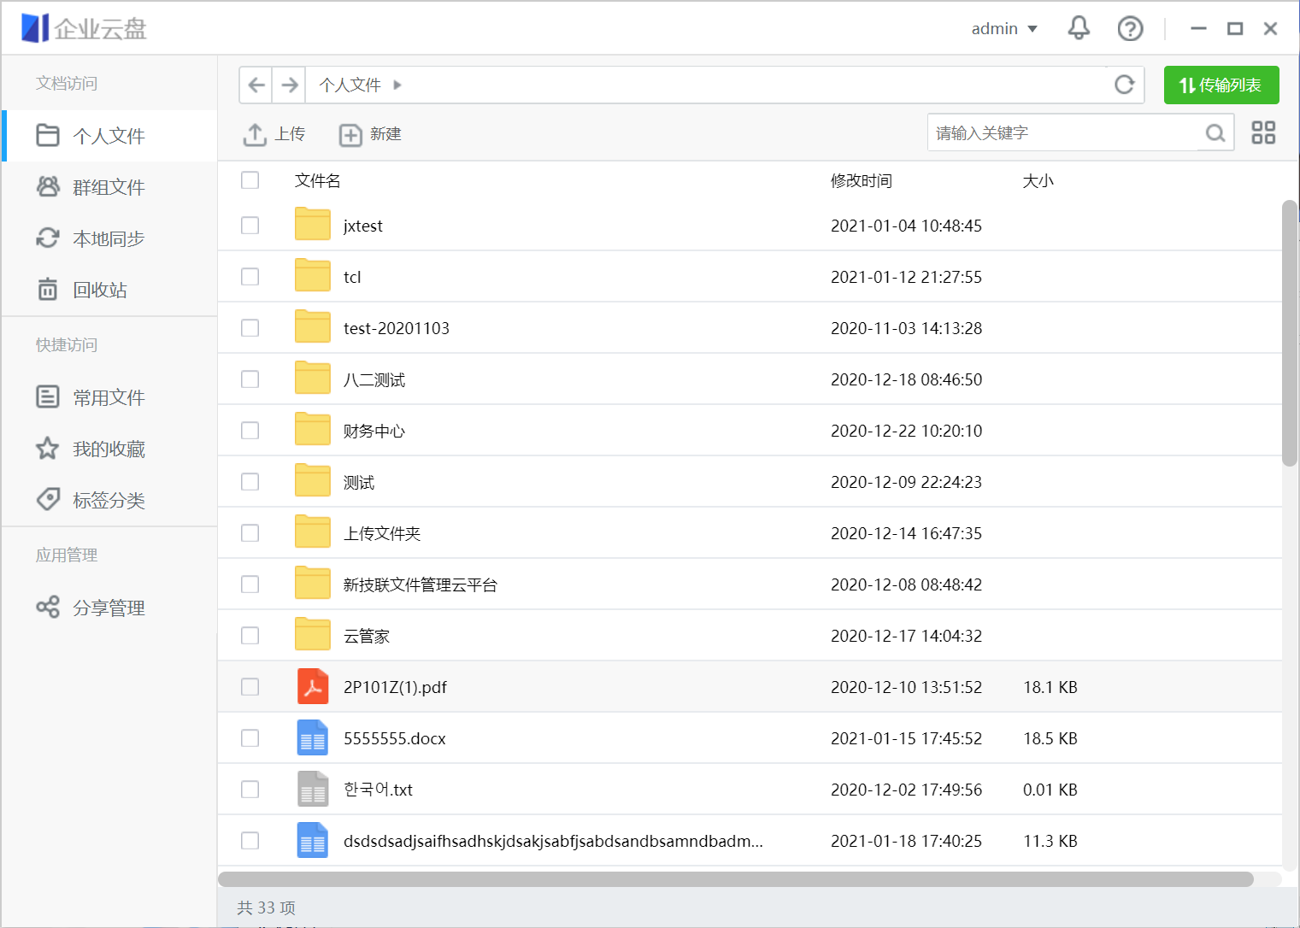Click the 上传 upload button
This screenshot has height=928, width=1300.
click(274, 134)
